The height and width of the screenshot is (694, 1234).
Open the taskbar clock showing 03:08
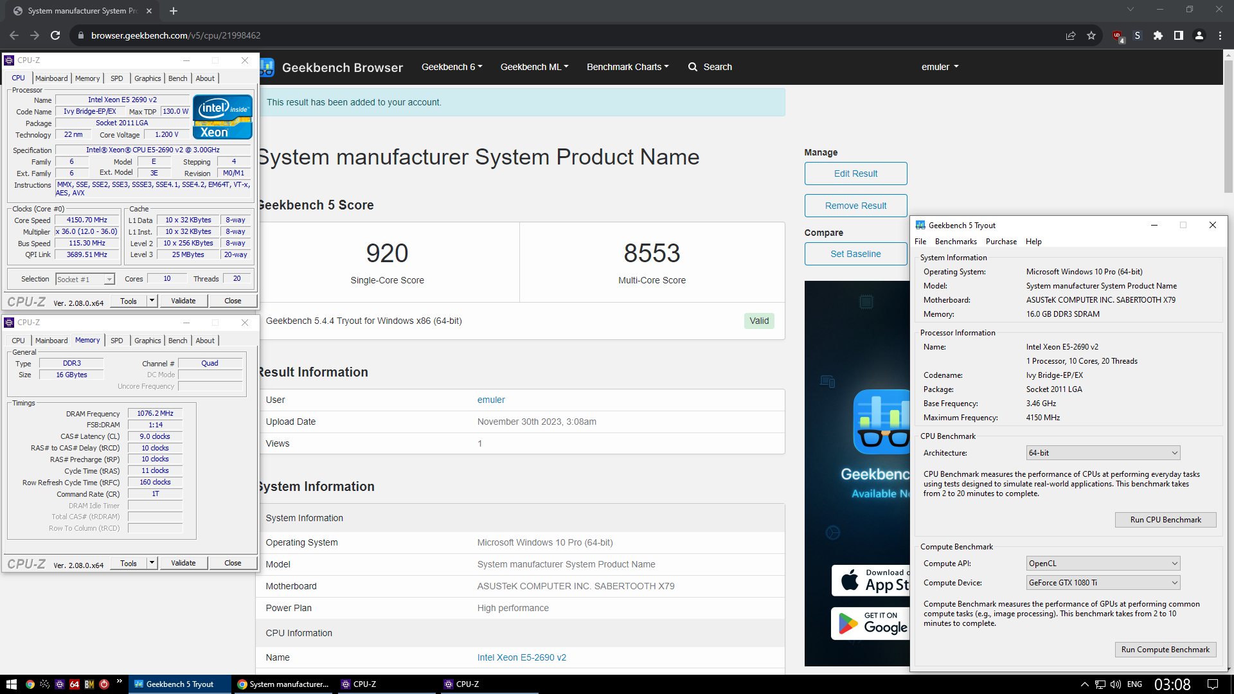[1172, 684]
